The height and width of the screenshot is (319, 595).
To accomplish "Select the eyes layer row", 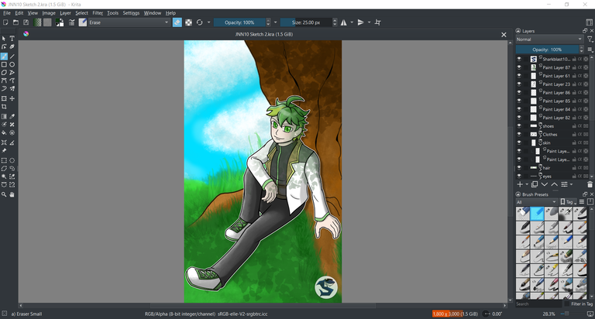I will tap(552, 176).
